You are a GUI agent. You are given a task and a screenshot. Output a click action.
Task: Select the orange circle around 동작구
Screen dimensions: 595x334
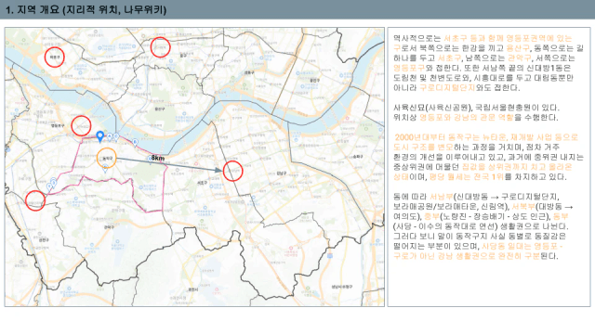pyautogui.click(x=107, y=159)
